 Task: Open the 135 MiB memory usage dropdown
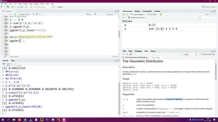[153, 14]
